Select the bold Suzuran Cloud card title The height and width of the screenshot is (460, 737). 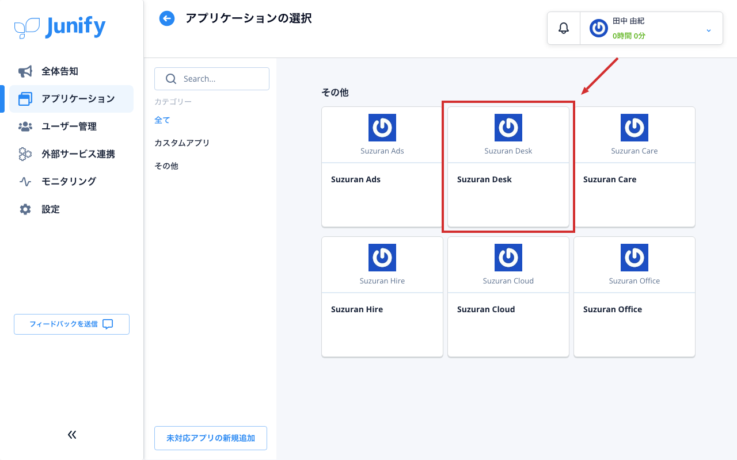click(x=486, y=309)
